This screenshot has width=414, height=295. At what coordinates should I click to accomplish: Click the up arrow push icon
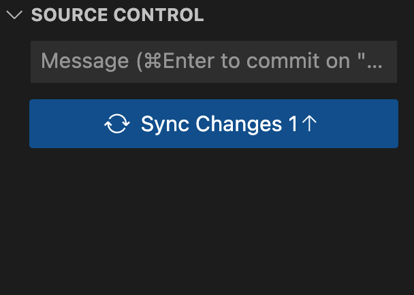click(x=309, y=124)
